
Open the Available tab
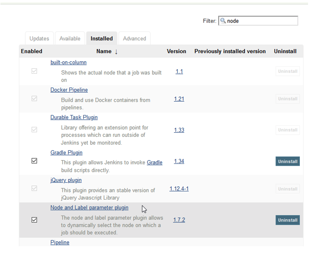70,38
